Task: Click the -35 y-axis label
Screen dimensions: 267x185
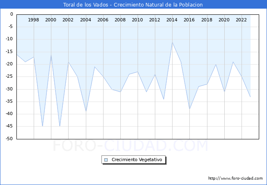Action: pyautogui.click(x=9, y=102)
